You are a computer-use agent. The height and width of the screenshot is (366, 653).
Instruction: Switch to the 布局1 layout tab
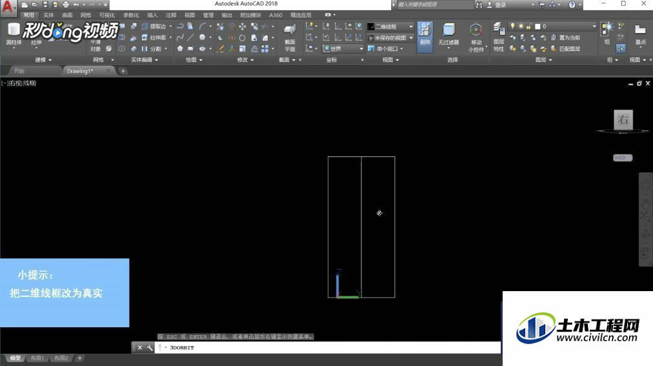pos(37,358)
